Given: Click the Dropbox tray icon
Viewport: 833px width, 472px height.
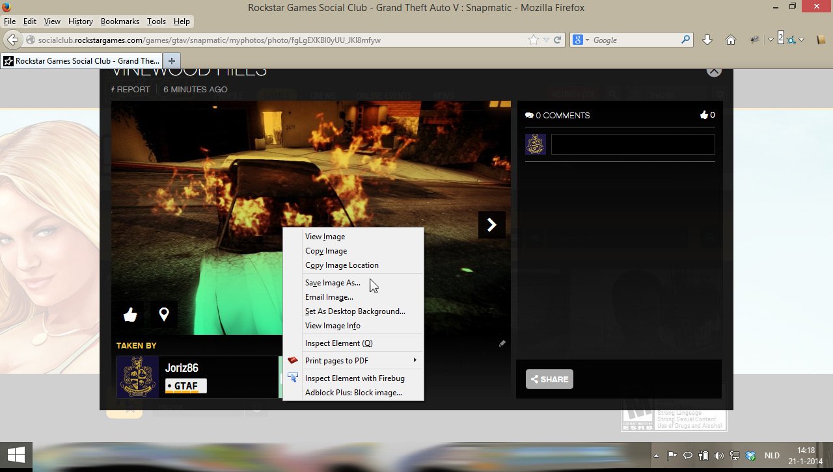Looking at the screenshot, I should tap(751, 456).
